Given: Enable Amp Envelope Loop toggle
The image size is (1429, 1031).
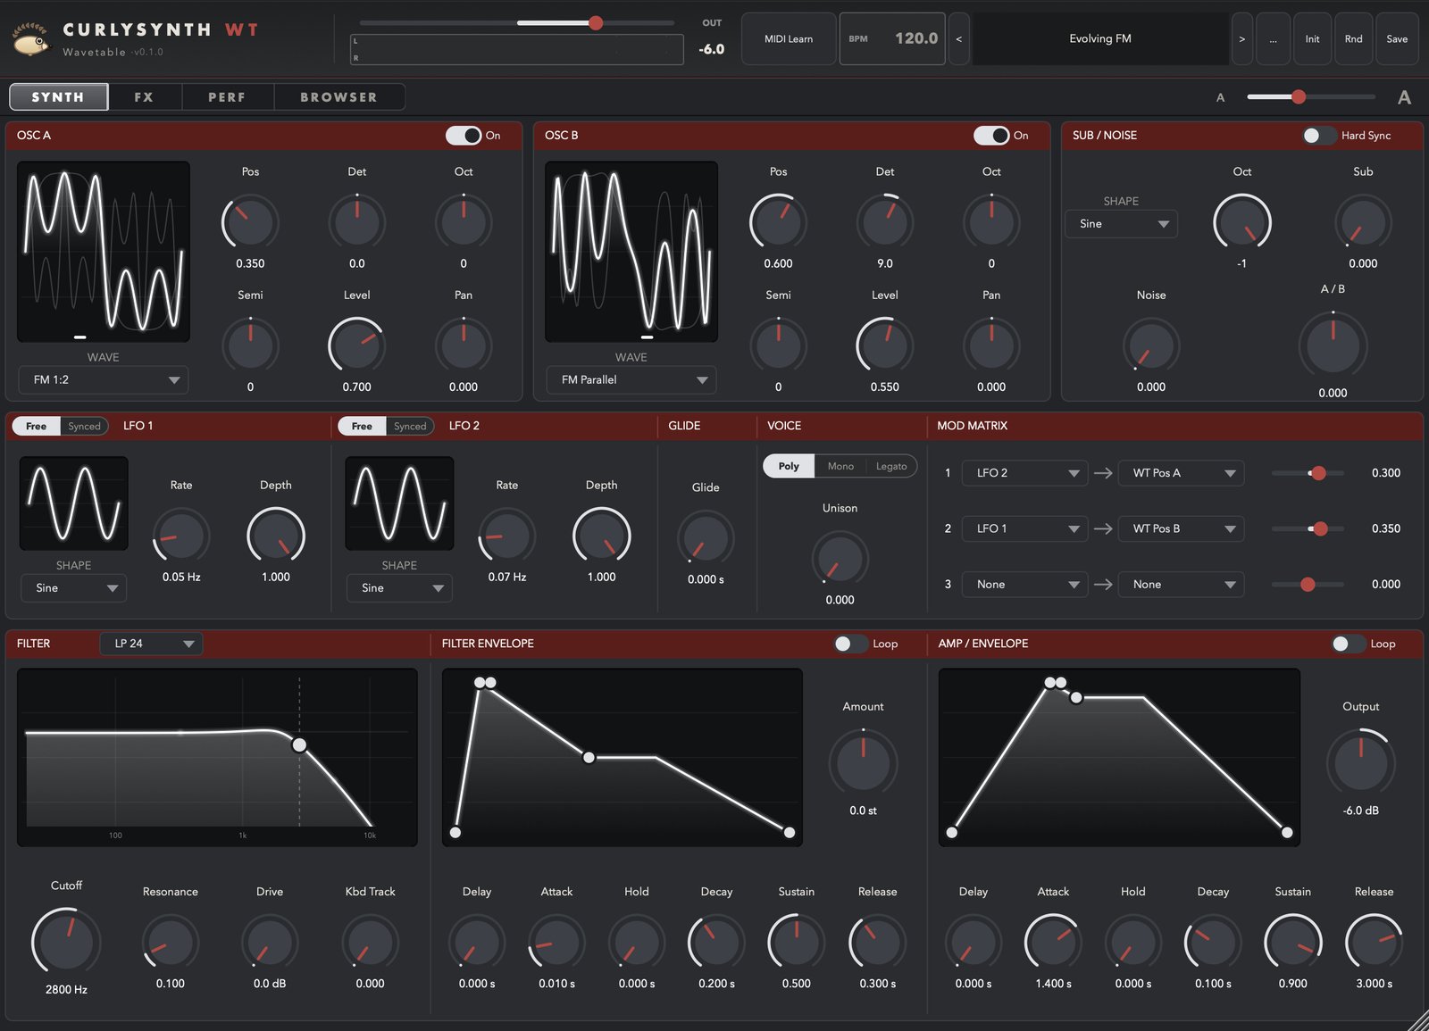Looking at the screenshot, I should pos(1349,644).
